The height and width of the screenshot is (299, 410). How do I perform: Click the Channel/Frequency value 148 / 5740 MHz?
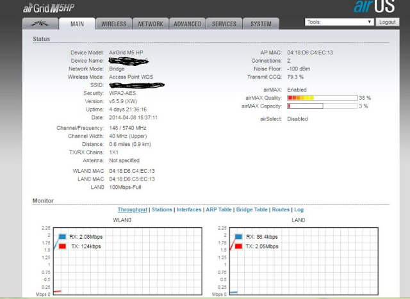(128, 128)
